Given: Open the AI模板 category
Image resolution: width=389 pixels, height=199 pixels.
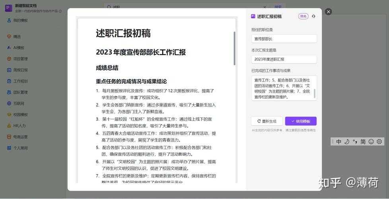Looking at the screenshot, I should pyautogui.click(x=19, y=48).
